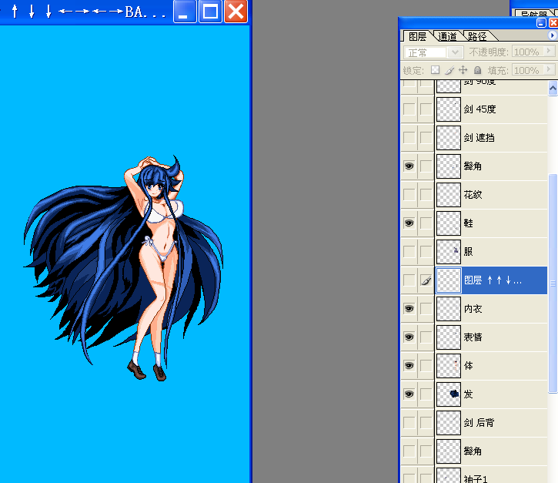Select the 服 layer name
This screenshot has width=558, height=483.
(x=468, y=252)
